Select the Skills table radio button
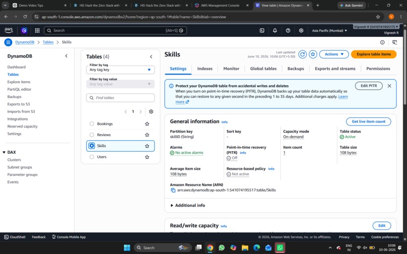Screen dimensions: 407x254 tap(91, 146)
